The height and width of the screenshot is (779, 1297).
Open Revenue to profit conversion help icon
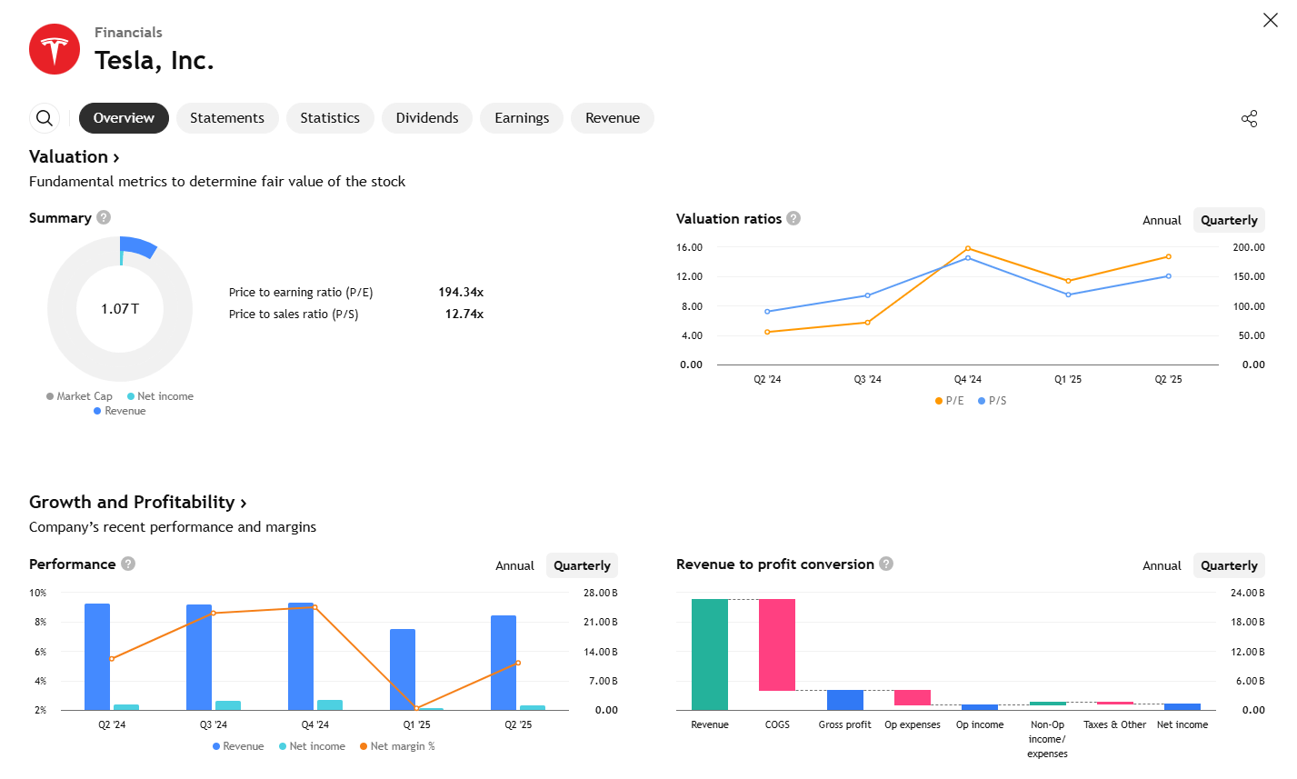(x=886, y=564)
